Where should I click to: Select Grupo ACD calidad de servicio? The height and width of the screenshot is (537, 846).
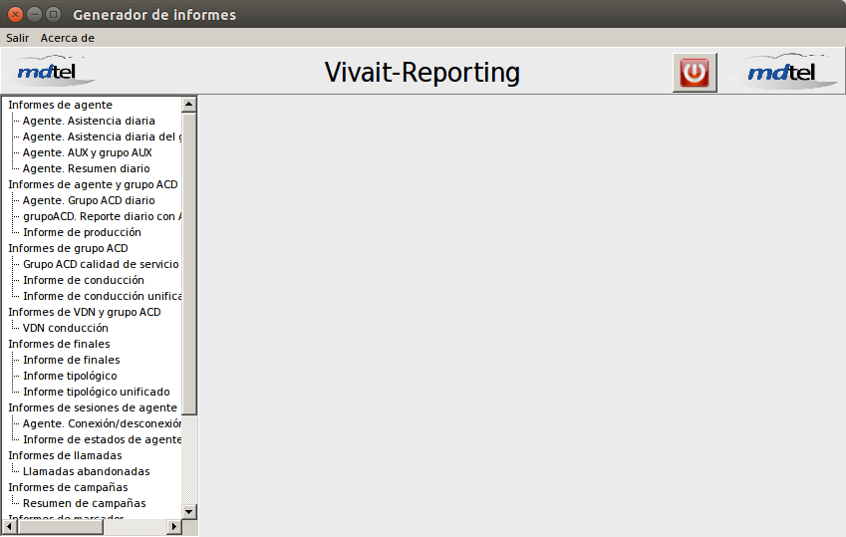pyautogui.click(x=101, y=264)
